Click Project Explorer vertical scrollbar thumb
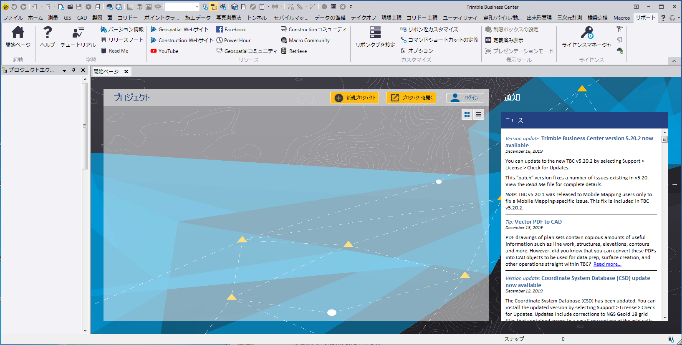 (x=85, y=126)
